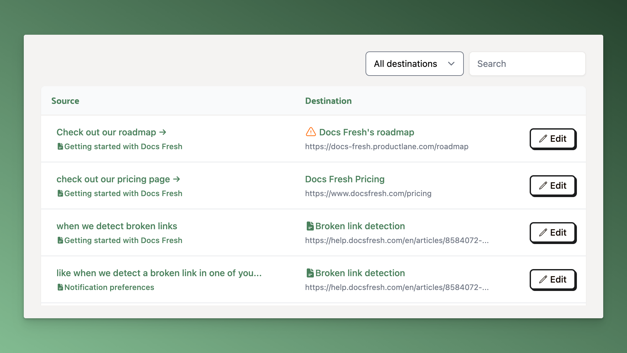The height and width of the screenshot is (353, 627).
Task: Click arrow icon after 'check out our pricing page'
Action: (176, 179)
